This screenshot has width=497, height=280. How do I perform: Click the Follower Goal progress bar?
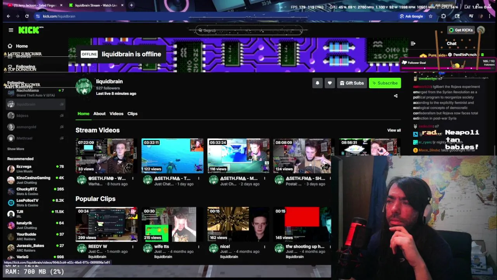click(448, 68)
